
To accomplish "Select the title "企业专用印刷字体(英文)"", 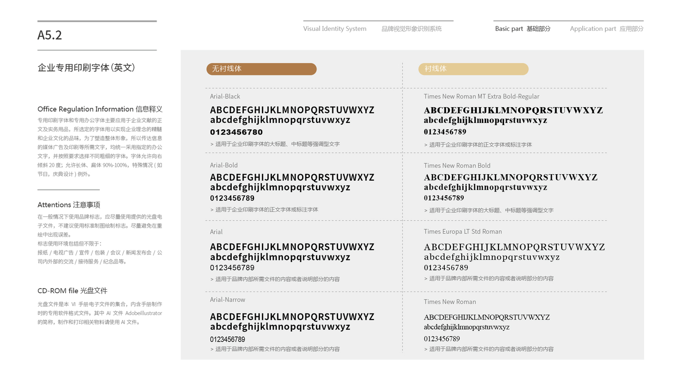I will click(x=86, y=68).
